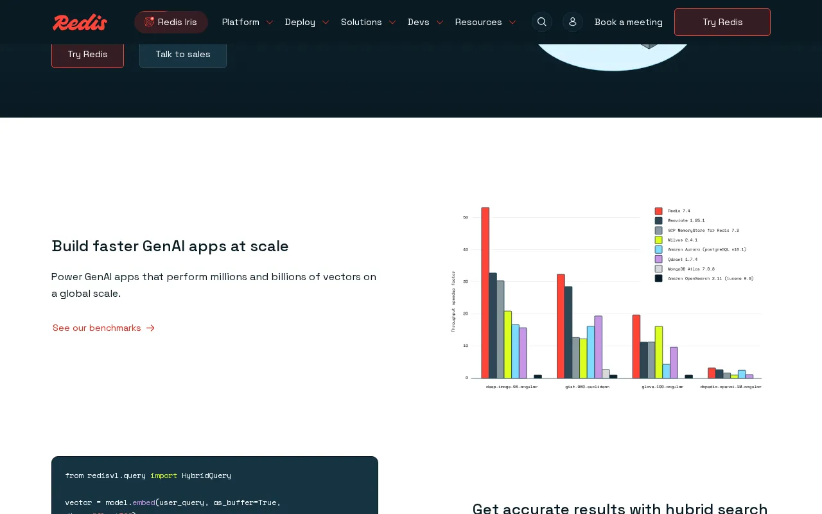Click the GCP MemoryStore for Redis legend label
Screen dimensions: 822x514
click(703, 230)
